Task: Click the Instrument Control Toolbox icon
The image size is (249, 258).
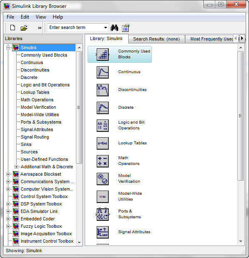Action: click(16, 241)
